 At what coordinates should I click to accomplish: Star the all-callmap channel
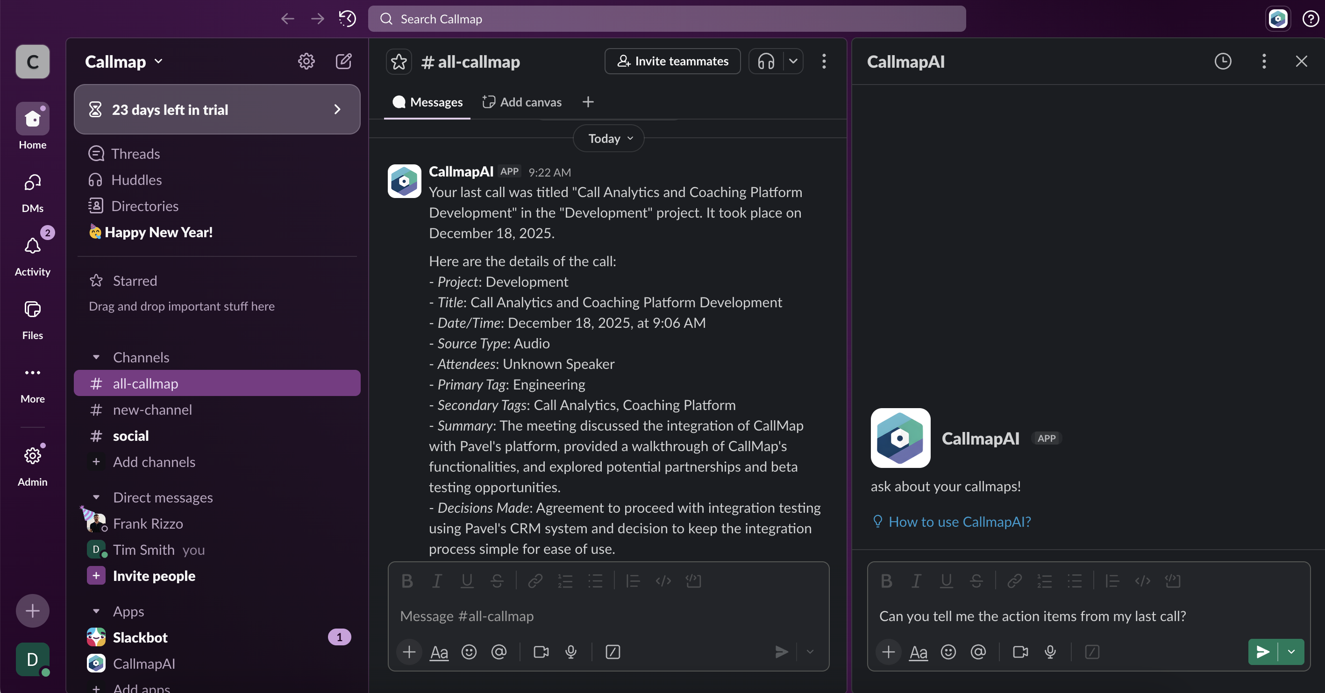coord(399,62)
